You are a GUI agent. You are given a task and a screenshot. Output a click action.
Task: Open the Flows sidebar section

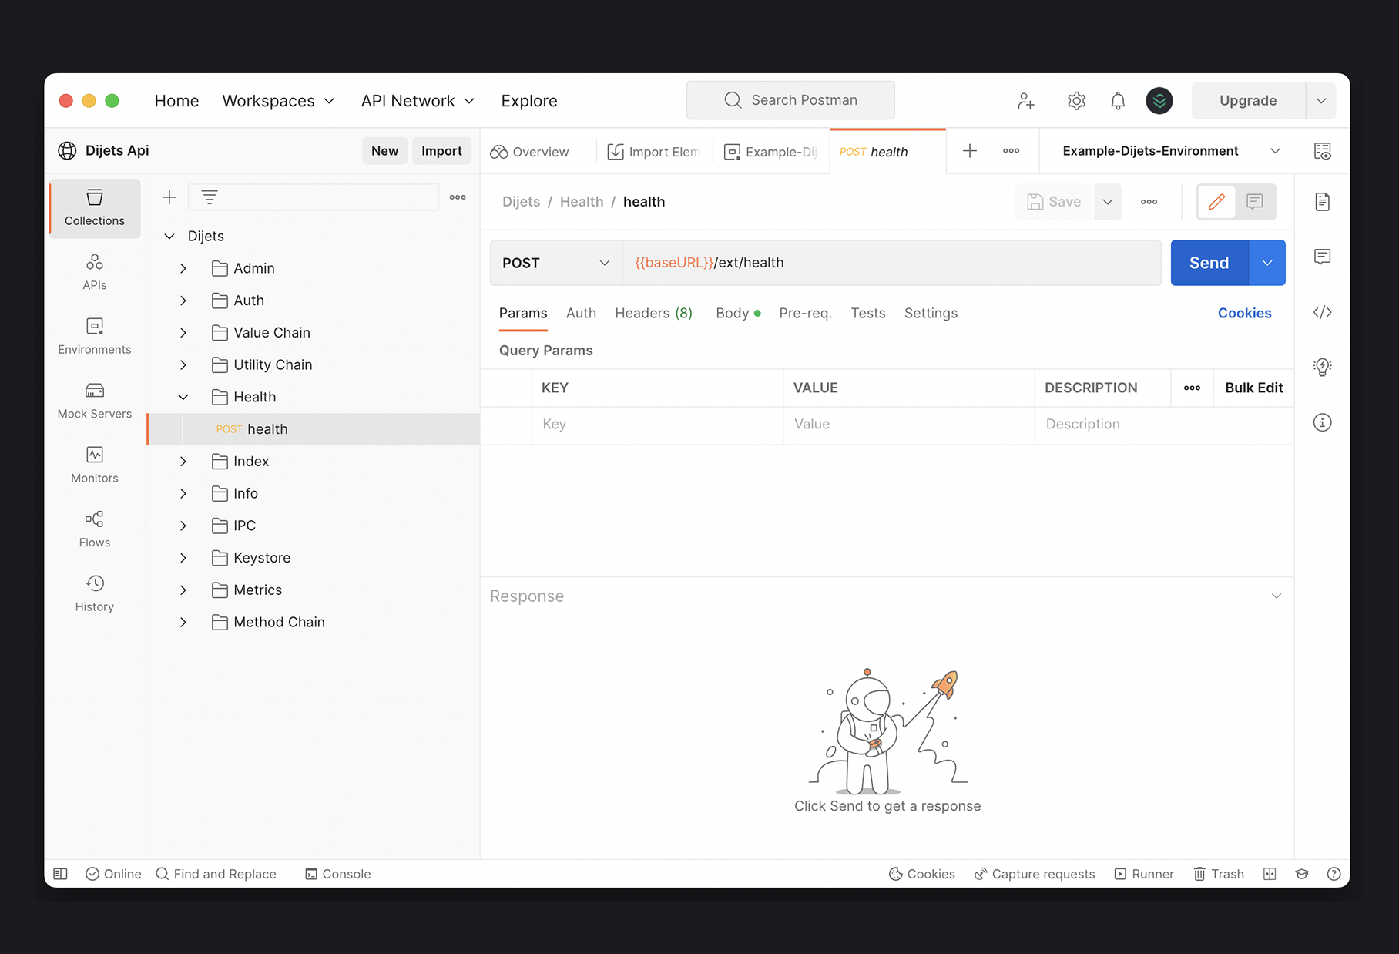[94, 529]
